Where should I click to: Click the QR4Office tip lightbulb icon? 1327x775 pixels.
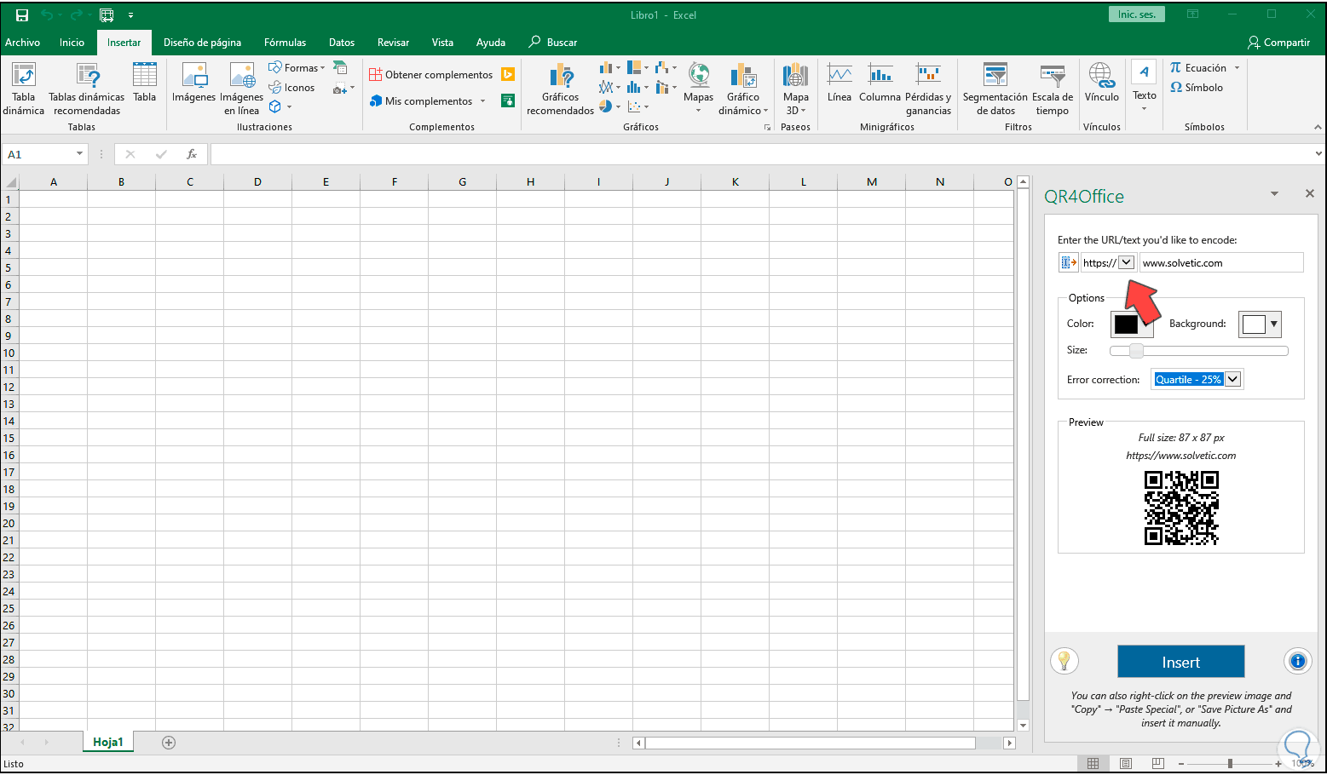tap(1064, 661)
